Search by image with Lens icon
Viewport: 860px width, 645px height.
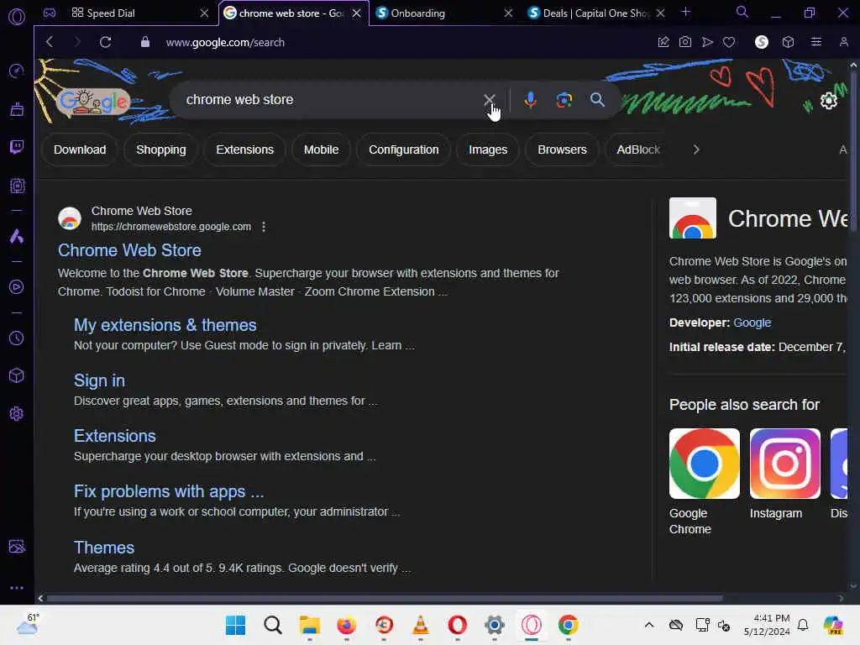pos(564,99)
